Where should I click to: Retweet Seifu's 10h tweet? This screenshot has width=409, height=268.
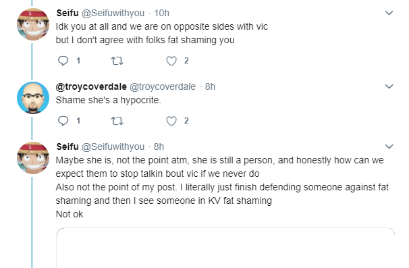(117, 61)
